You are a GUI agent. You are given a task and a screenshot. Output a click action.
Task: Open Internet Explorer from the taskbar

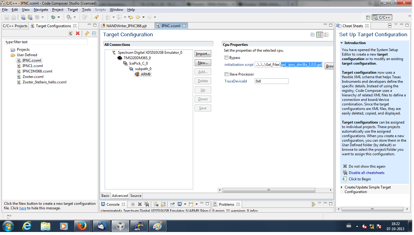(x=27, y=226)
